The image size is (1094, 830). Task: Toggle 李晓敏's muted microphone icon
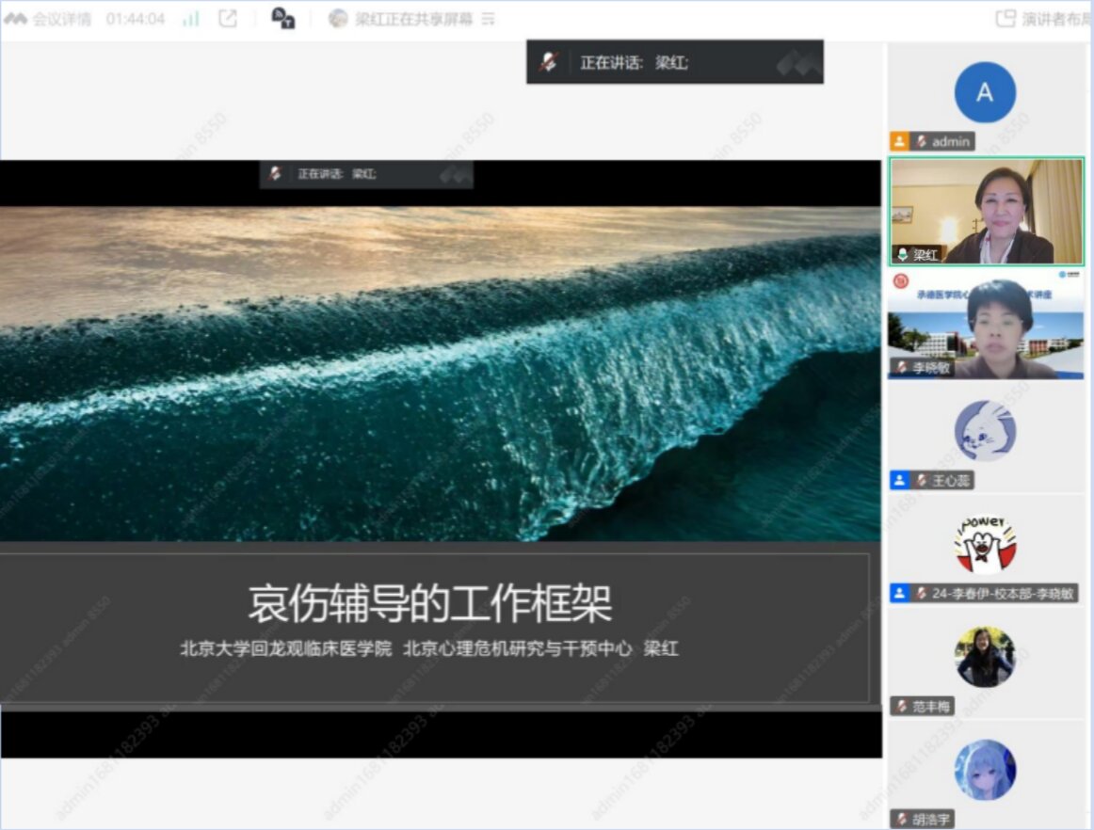pyautogui.click(x=902, y=368)
